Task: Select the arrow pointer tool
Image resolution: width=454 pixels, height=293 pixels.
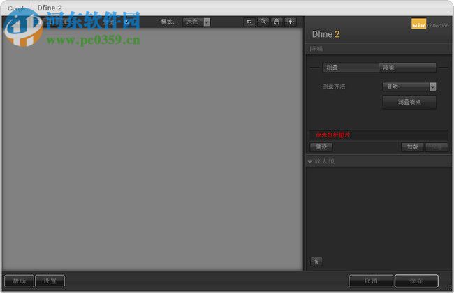Action: 249,22
